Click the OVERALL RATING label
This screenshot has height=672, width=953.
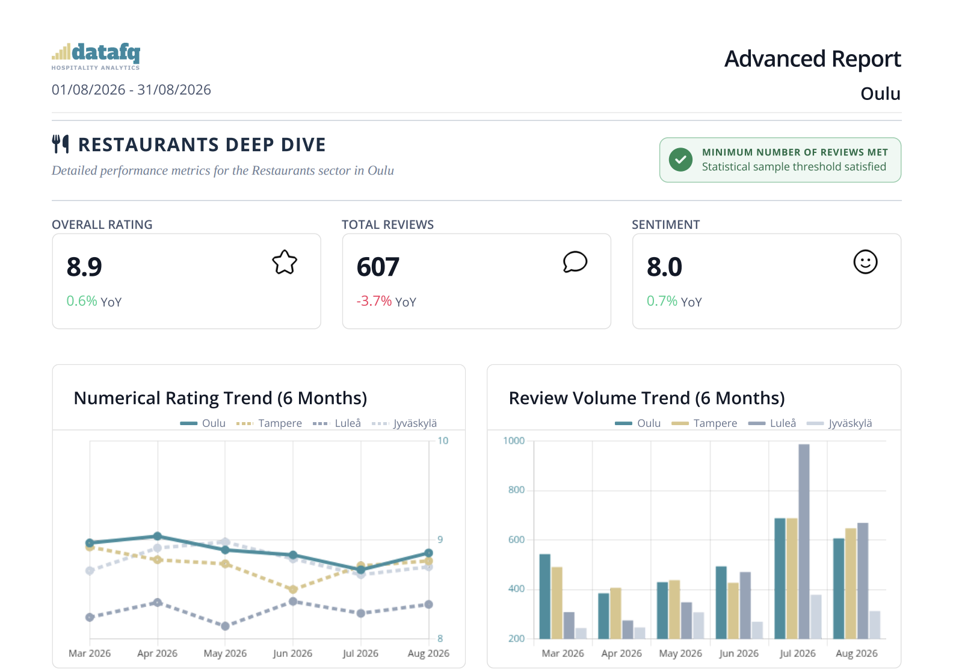[102, 225]
